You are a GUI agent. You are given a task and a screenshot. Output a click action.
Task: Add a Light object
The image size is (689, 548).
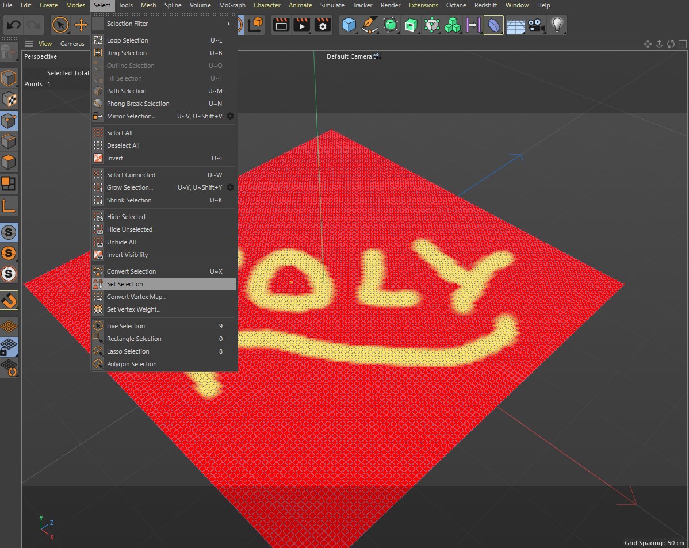557,25
